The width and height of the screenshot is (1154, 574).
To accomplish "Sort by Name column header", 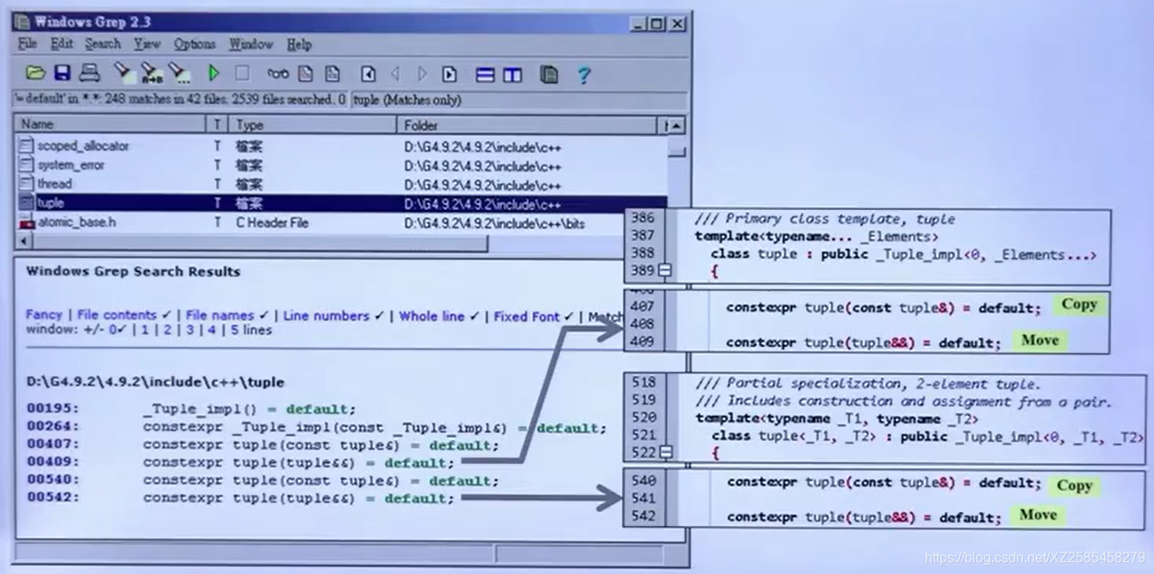I will pyautogui.click(x=110, y=125).
